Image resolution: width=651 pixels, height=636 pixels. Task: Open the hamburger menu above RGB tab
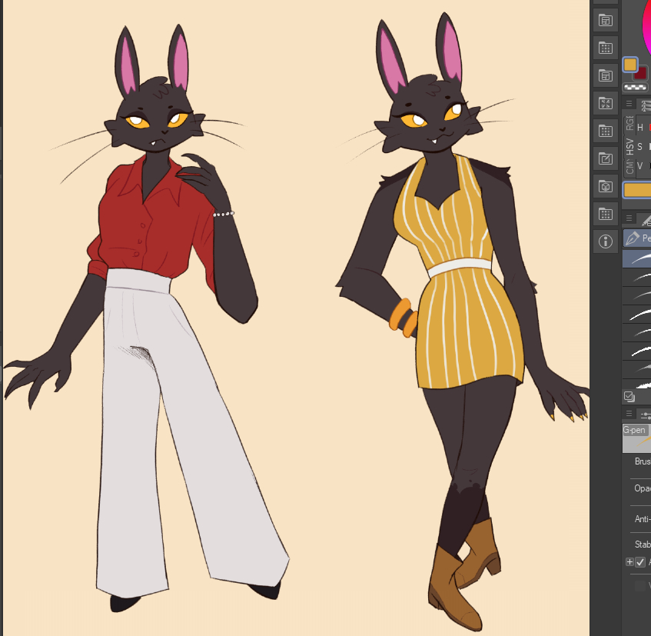629,104
